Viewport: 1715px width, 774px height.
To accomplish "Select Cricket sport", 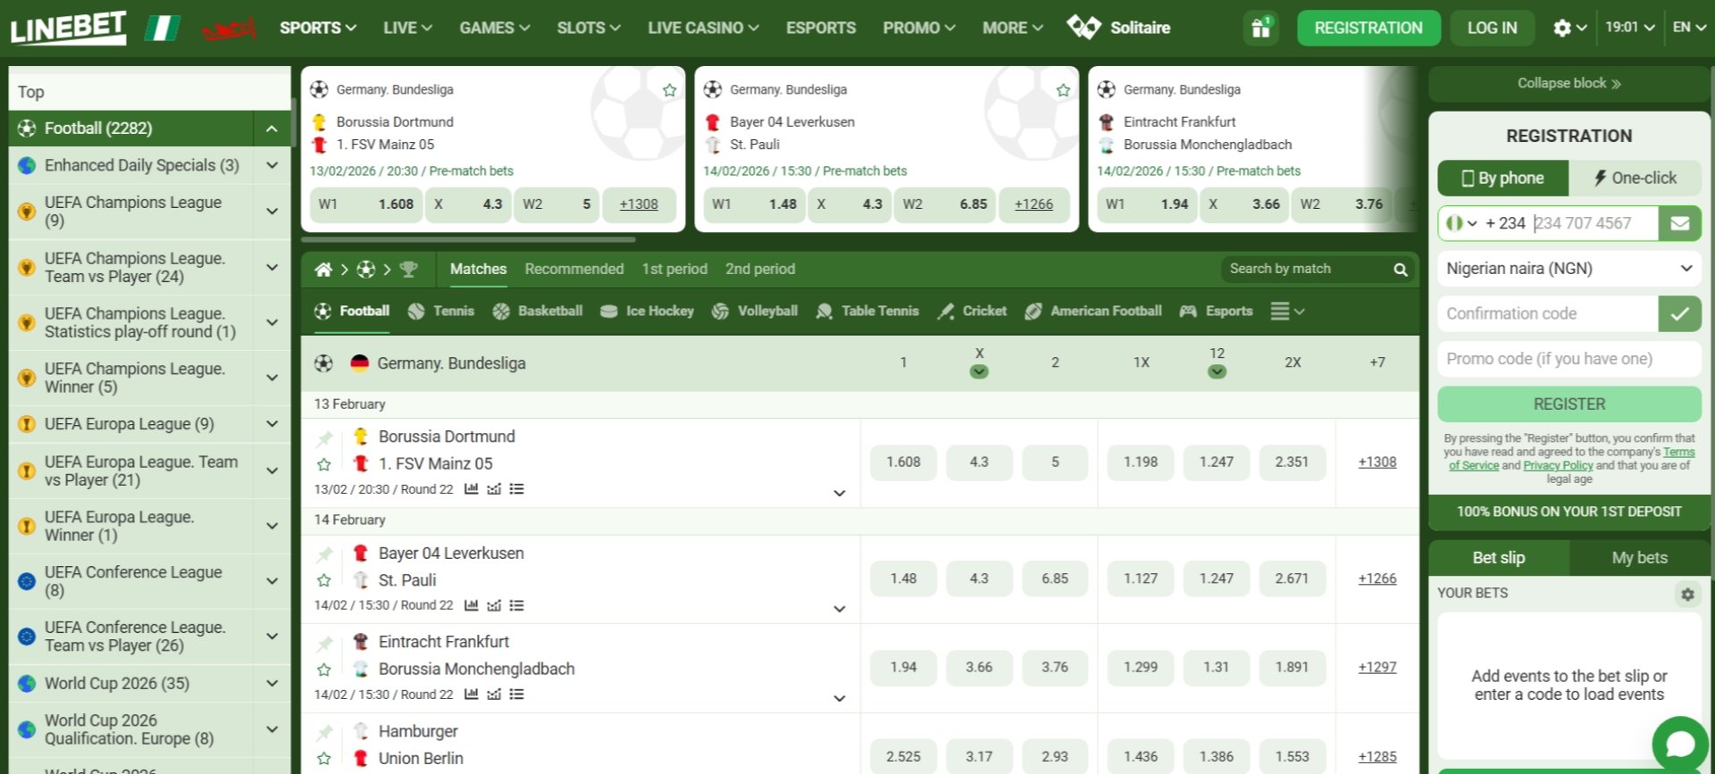I will [x=972, y=311].
